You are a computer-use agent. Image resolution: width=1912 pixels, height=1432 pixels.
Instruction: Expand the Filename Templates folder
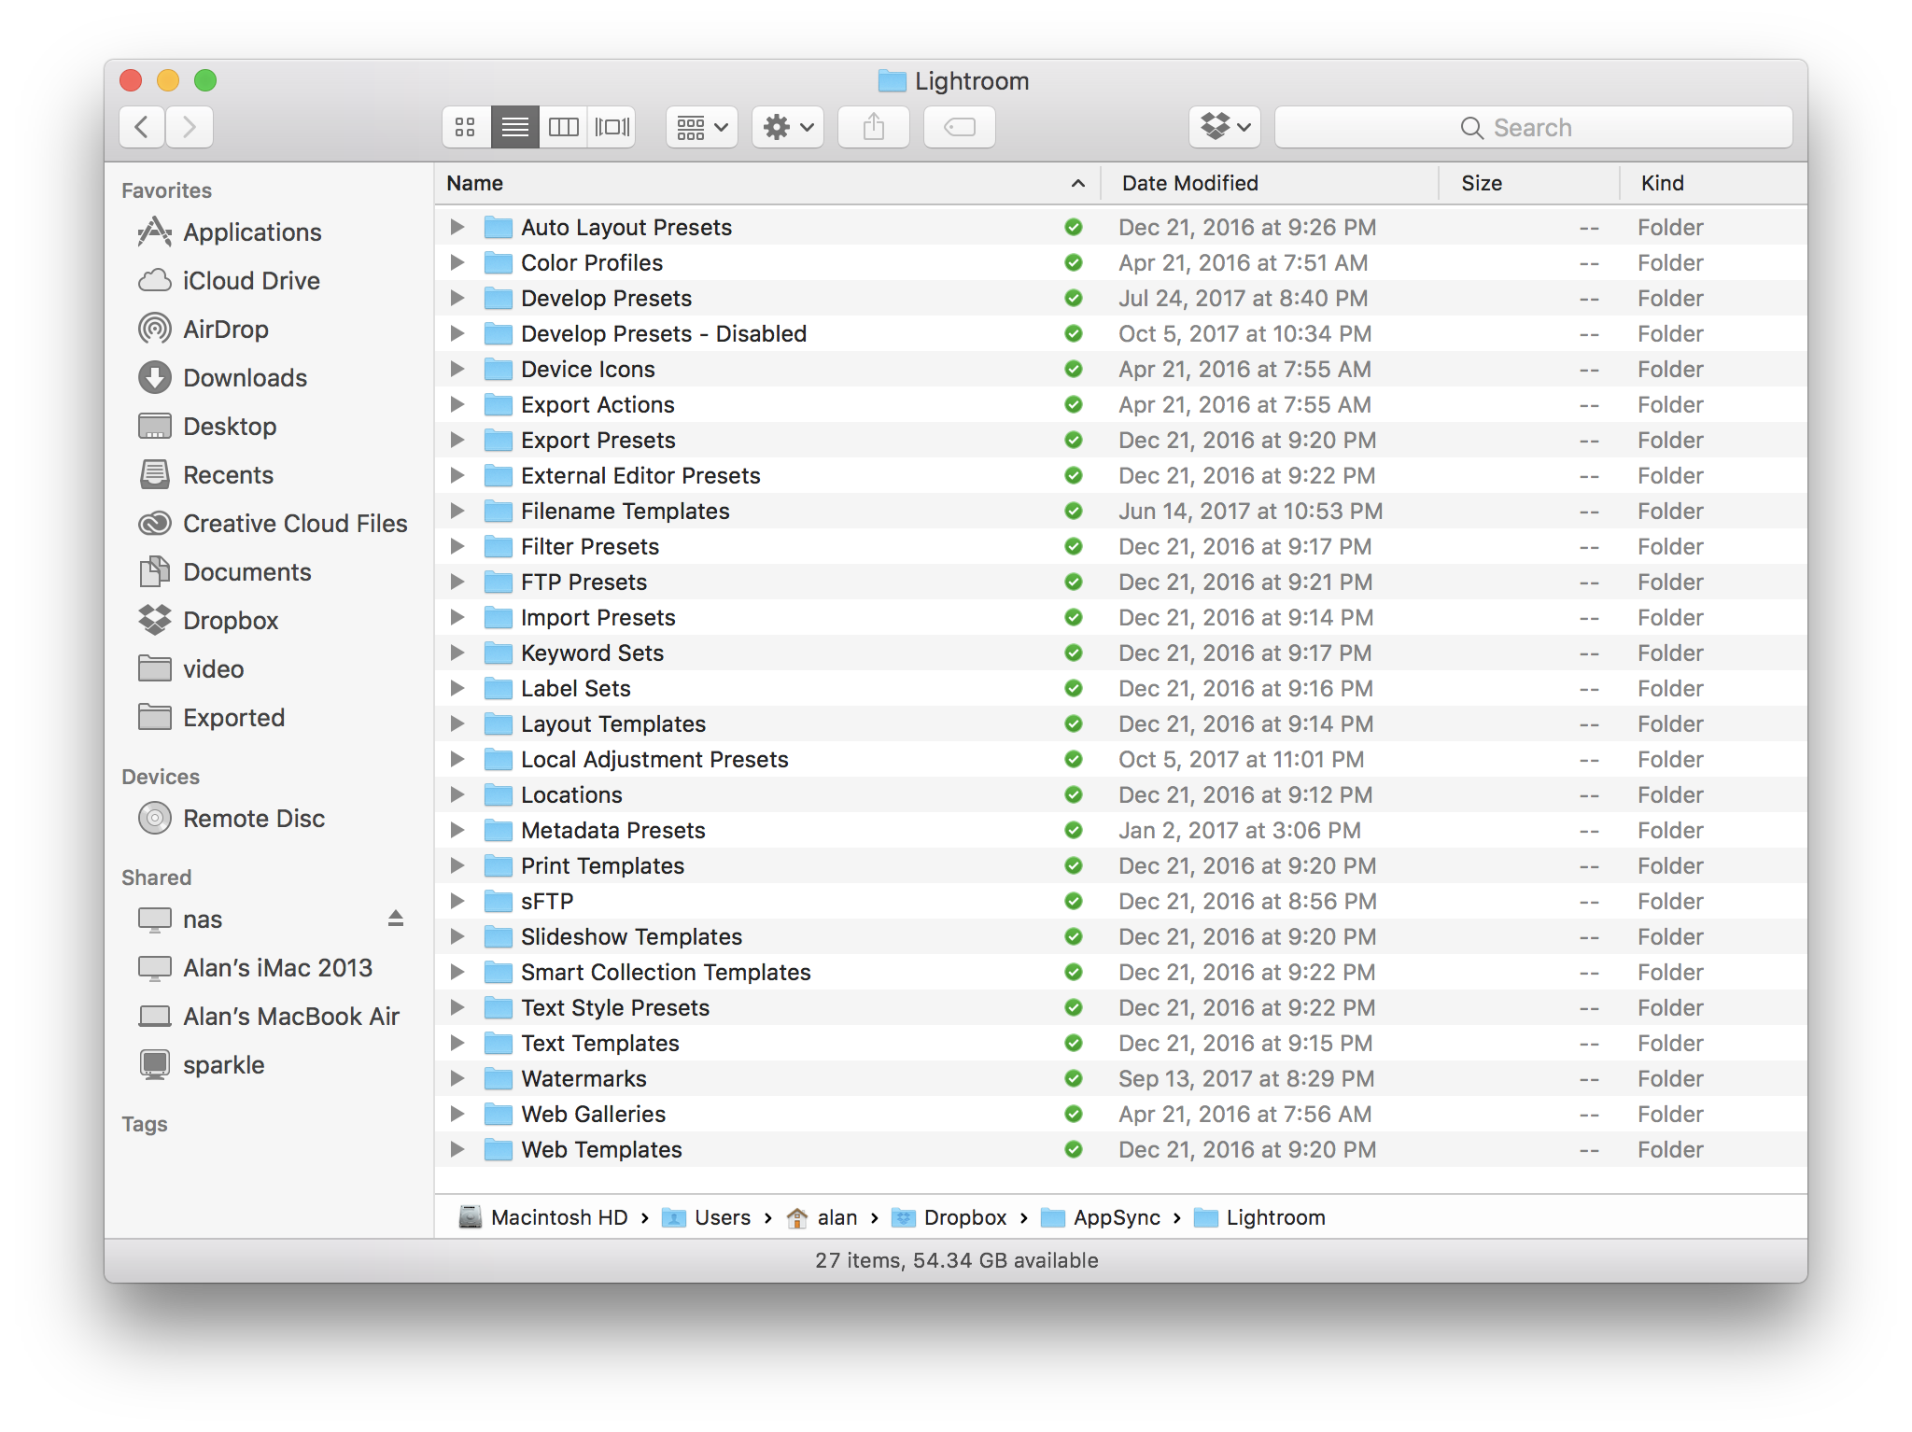click(x=457, y=511)
